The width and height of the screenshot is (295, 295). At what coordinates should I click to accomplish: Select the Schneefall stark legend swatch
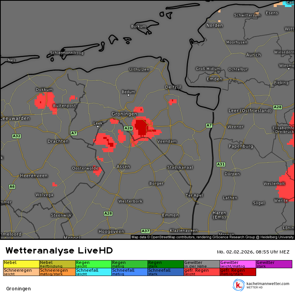click(166, 272)
